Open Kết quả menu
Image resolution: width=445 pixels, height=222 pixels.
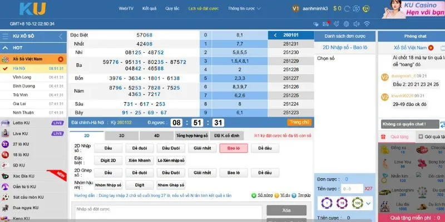[x=149, y=8]
